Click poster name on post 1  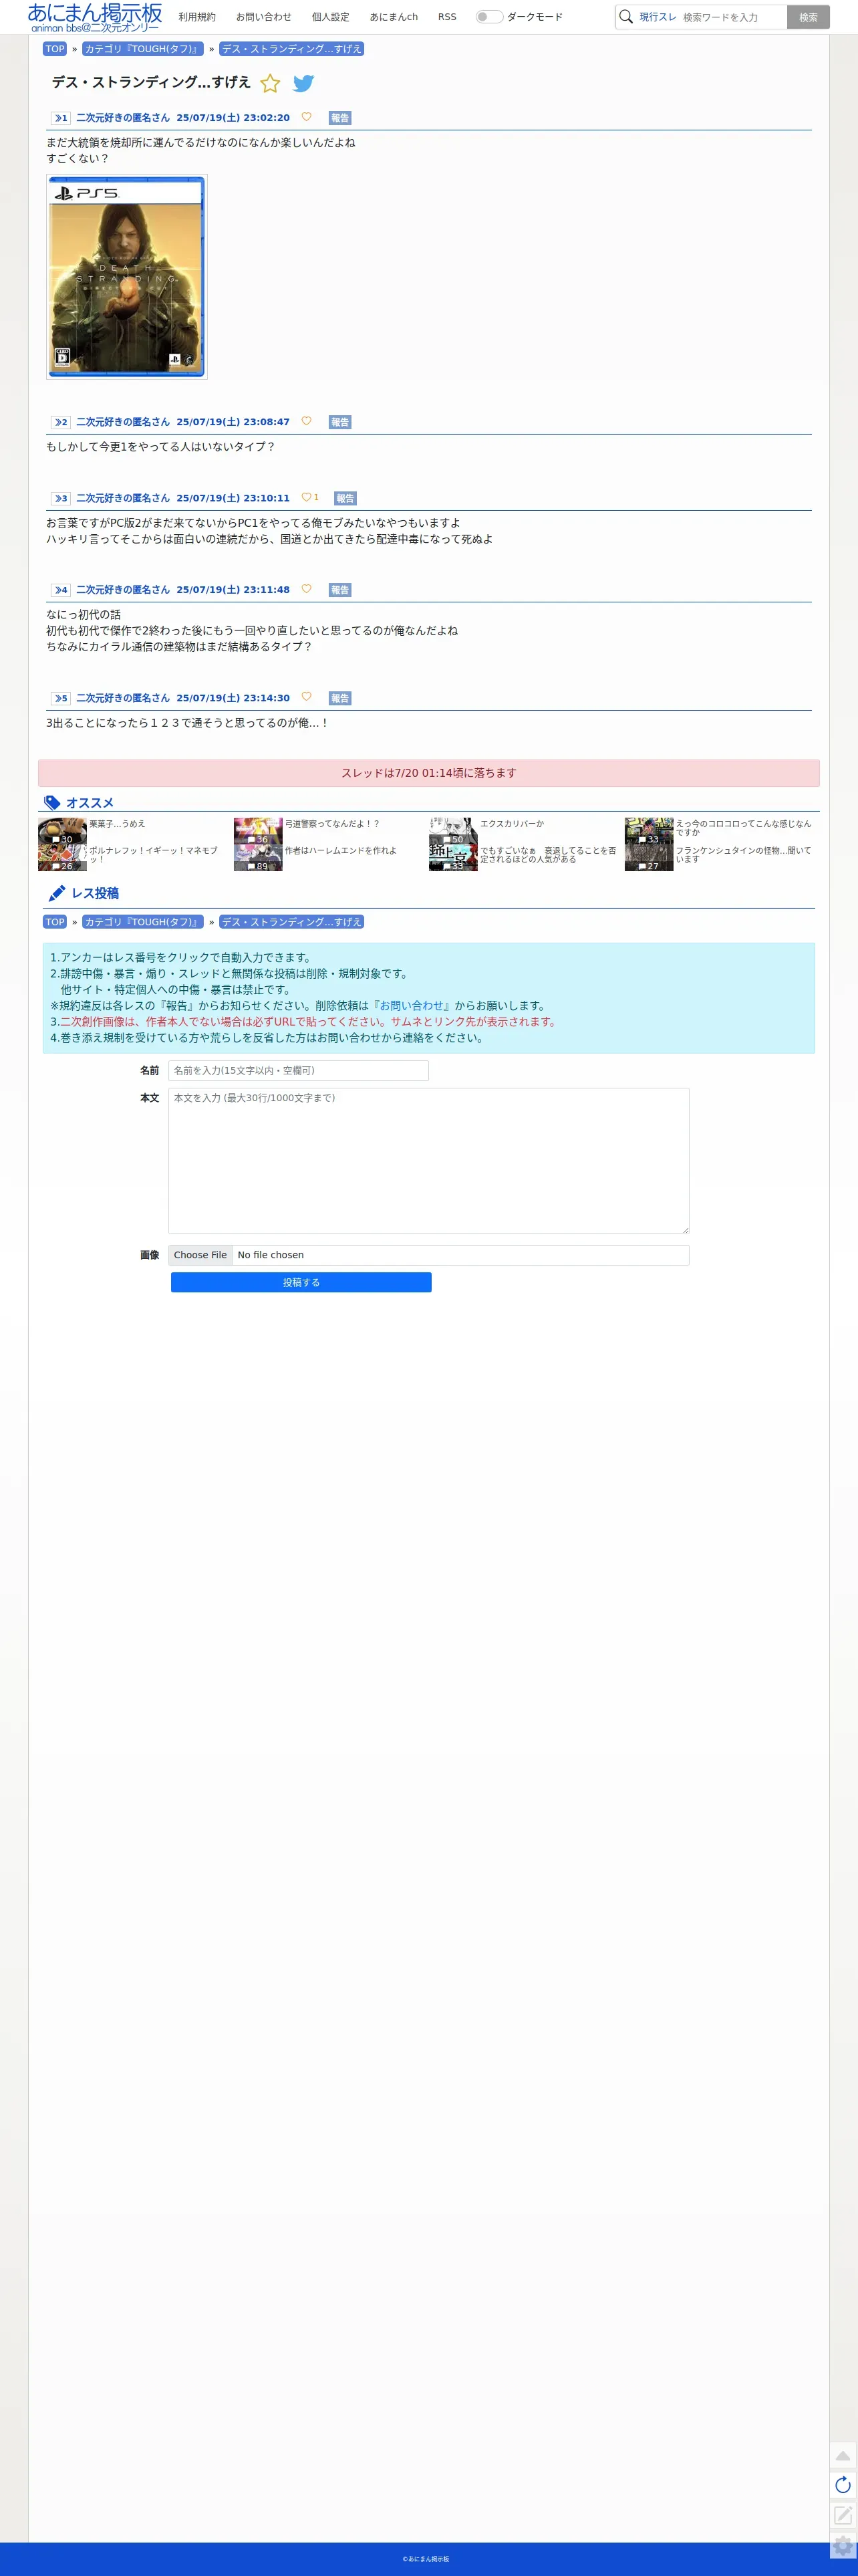(x=123, y=118)
